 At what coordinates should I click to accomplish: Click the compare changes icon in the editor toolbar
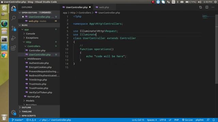201,7
